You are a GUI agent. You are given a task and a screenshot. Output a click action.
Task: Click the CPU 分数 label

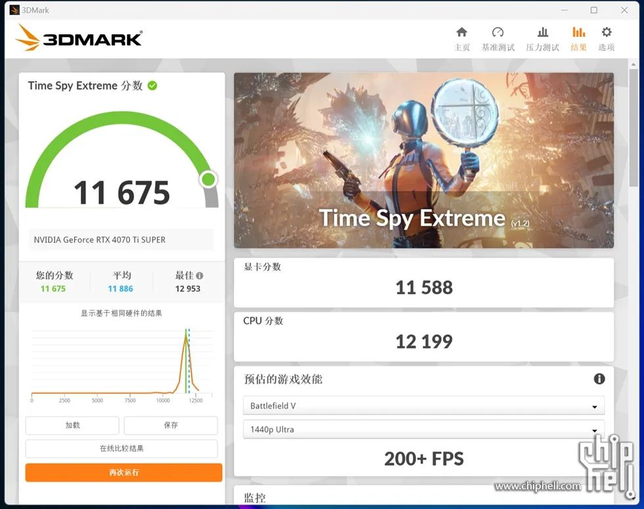coord(264,321)
